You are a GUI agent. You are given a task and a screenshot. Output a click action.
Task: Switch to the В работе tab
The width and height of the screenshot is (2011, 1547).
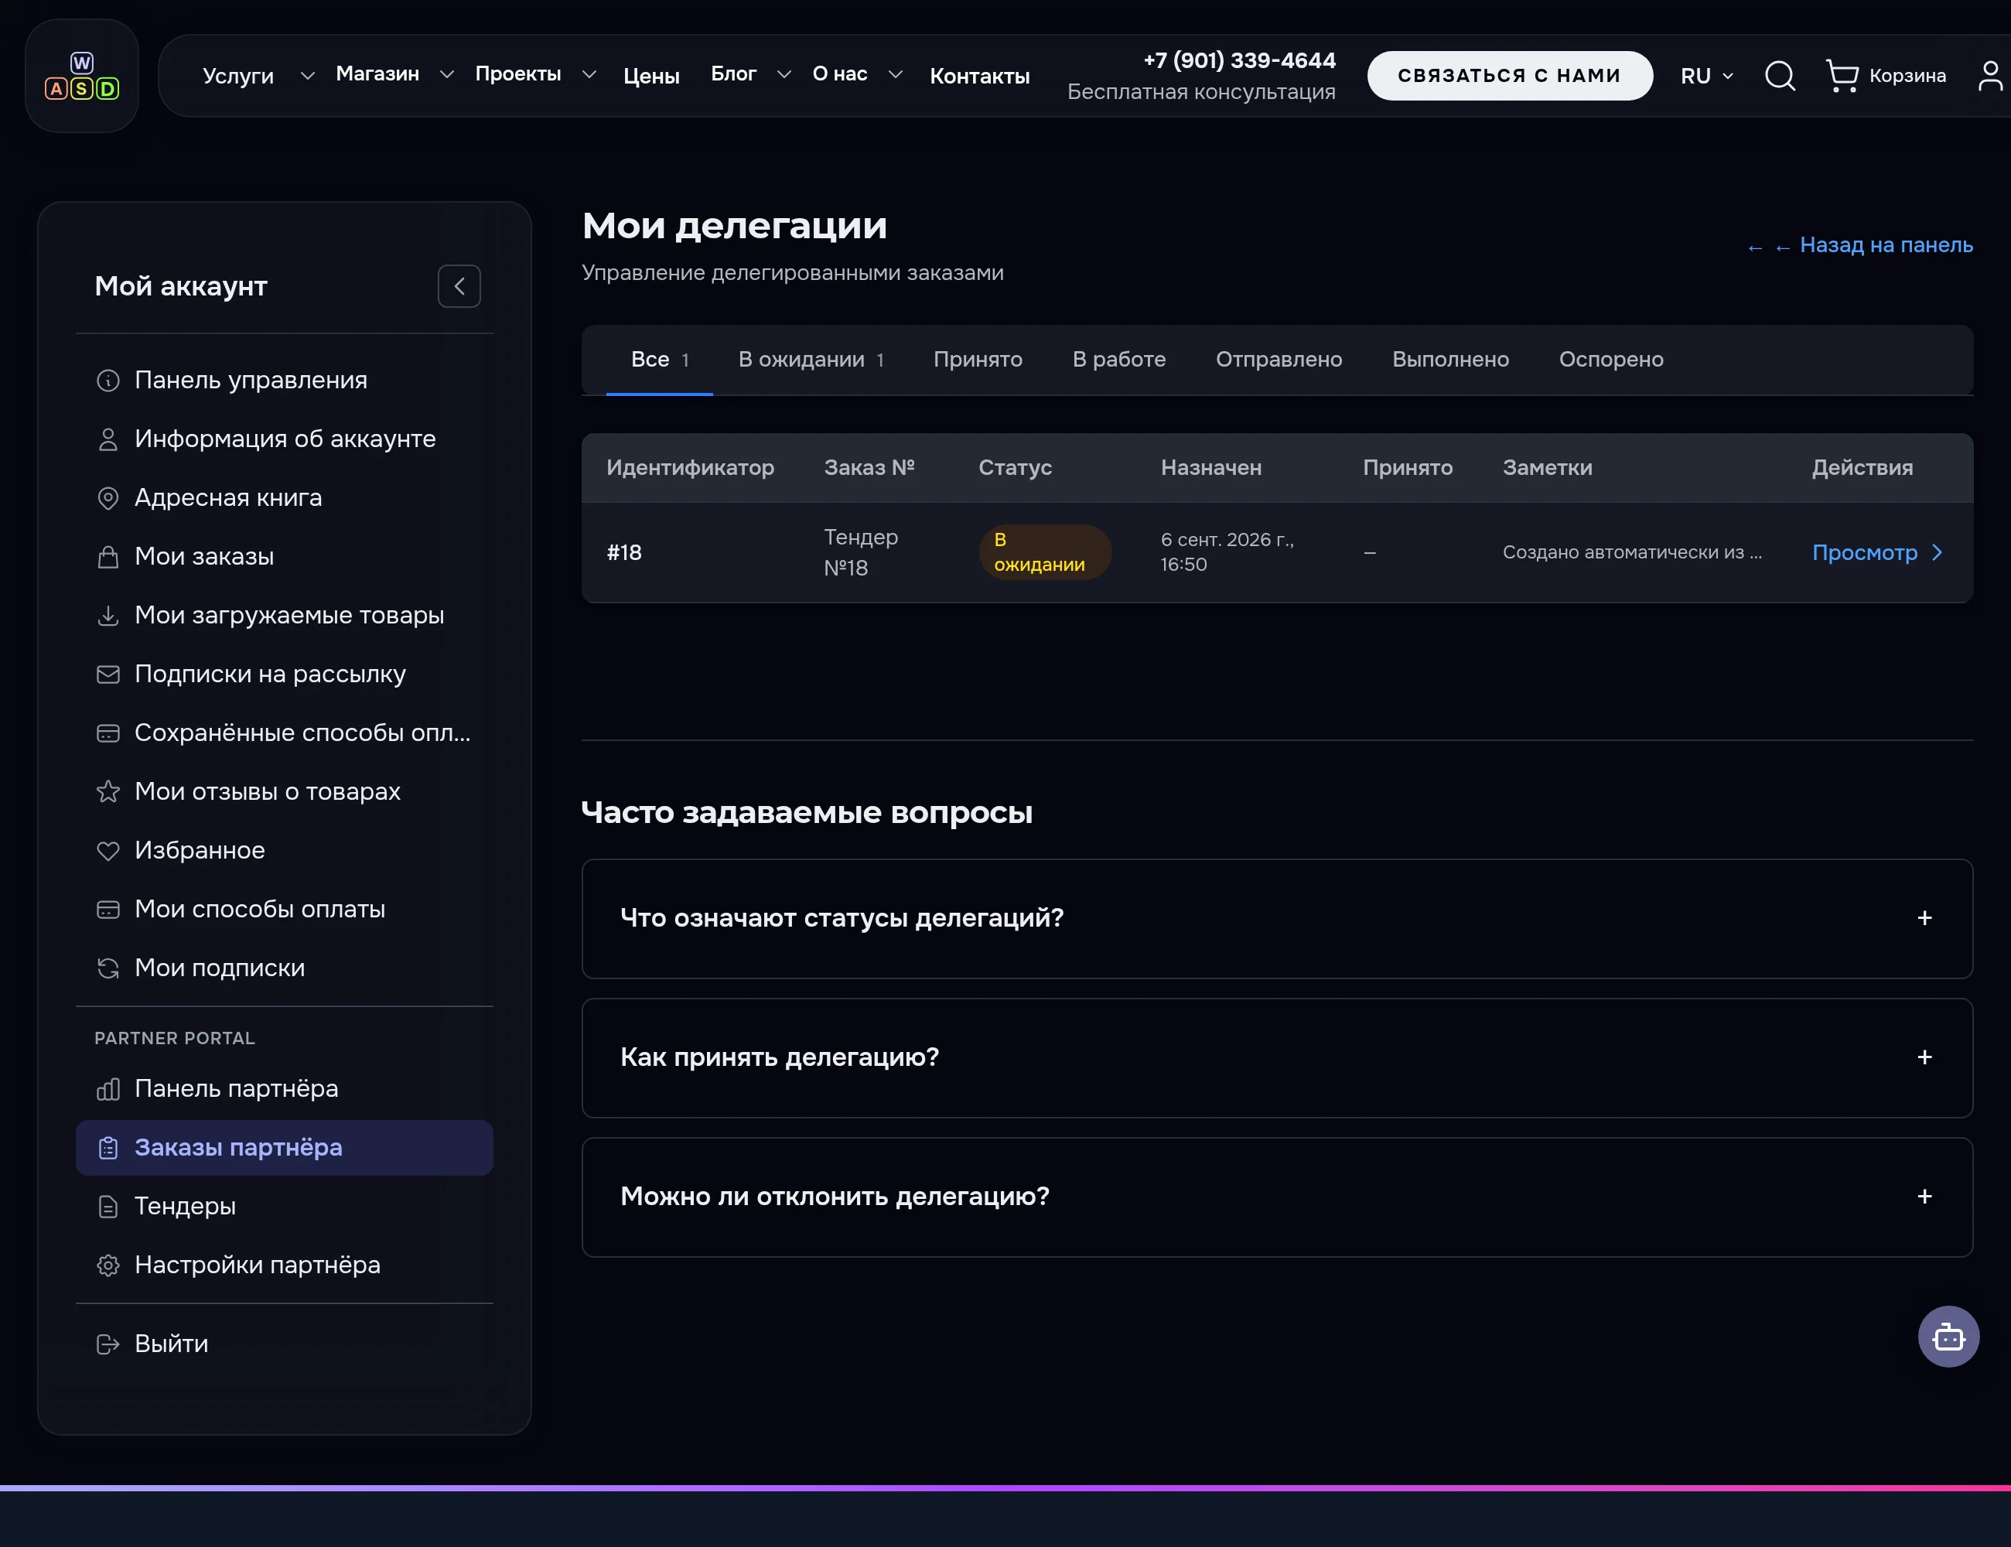1118,360
